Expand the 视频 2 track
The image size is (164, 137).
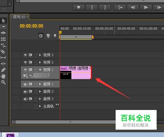coord(40,62)
